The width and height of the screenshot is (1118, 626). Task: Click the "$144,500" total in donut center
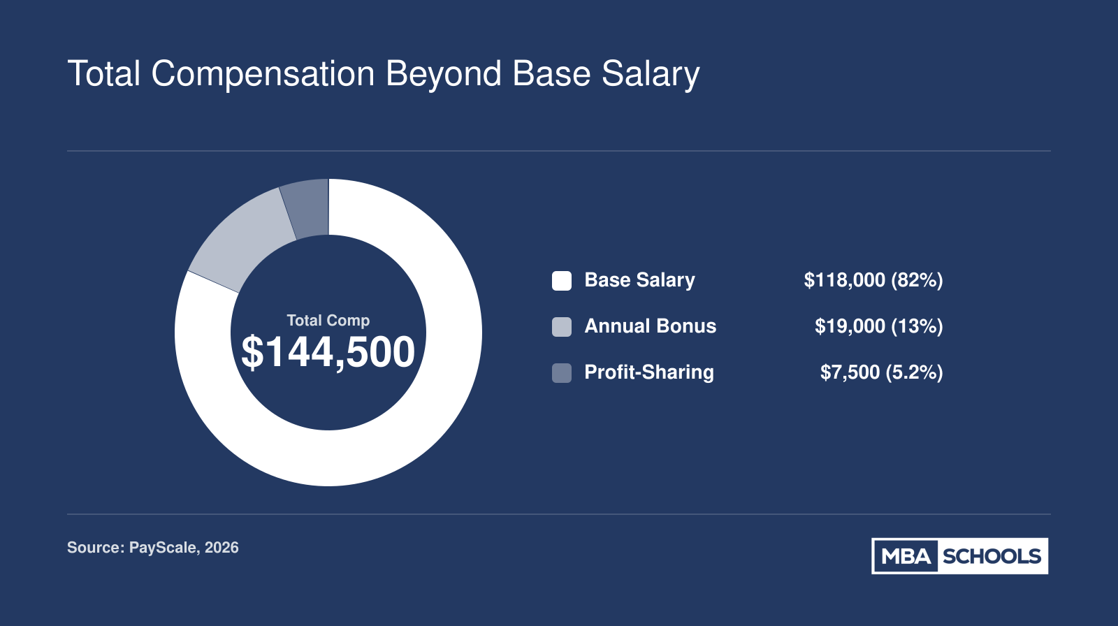tap(328, 351)
